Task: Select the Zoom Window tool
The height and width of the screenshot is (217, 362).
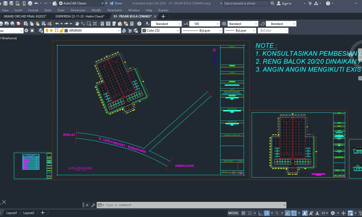Action: click(89, 24)
